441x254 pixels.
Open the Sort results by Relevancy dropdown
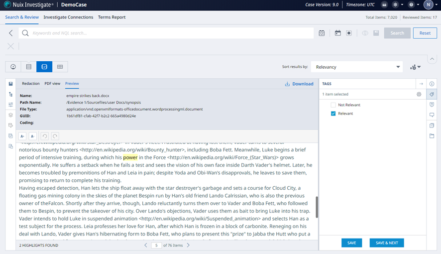click(x=356, y=67)
